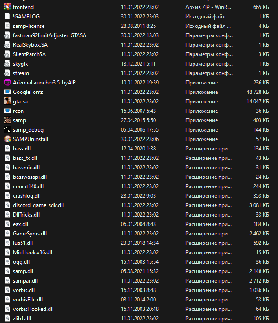Click the date 08.11.2014 2:00
Screen dimensions: 278x323
pos(138,300)
